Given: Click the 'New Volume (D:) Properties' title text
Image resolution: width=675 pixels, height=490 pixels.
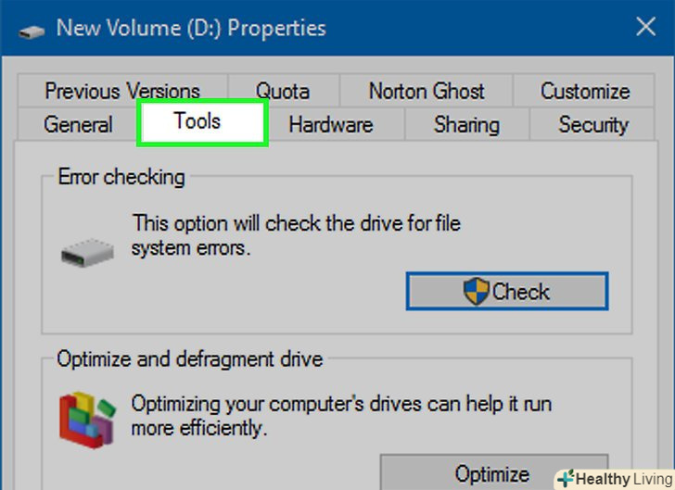Looking at the screenshot, I should pyautogui.click(x=191, y=28).
